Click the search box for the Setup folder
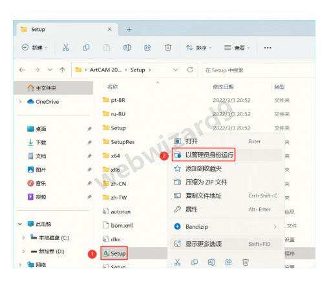This screenshot has height=289, width=329. [259, 70]
